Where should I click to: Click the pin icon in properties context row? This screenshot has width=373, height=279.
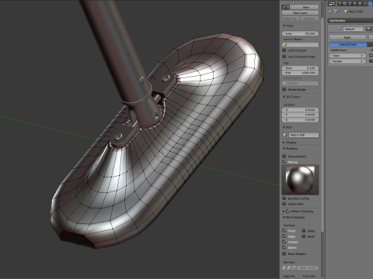pyautogui.click(x=329, y=12)
